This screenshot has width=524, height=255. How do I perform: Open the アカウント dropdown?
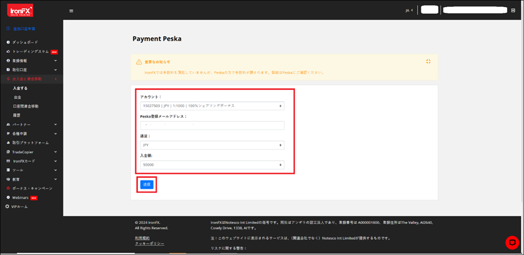point(212,106)
